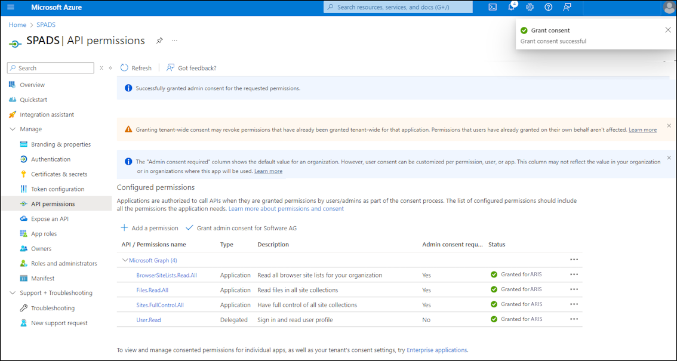The width and height of the screenshot is (677, 361).
Task: Close the Grant consent notification
Action: [668, 30]
